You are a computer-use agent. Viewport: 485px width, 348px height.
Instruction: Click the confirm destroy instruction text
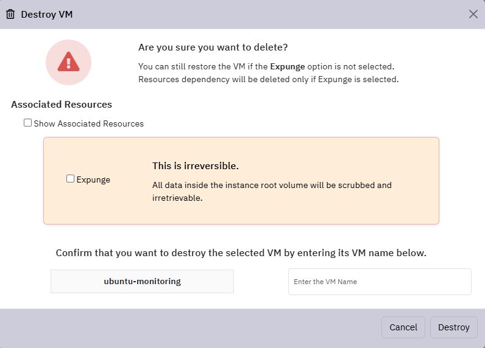pos(241,253)
